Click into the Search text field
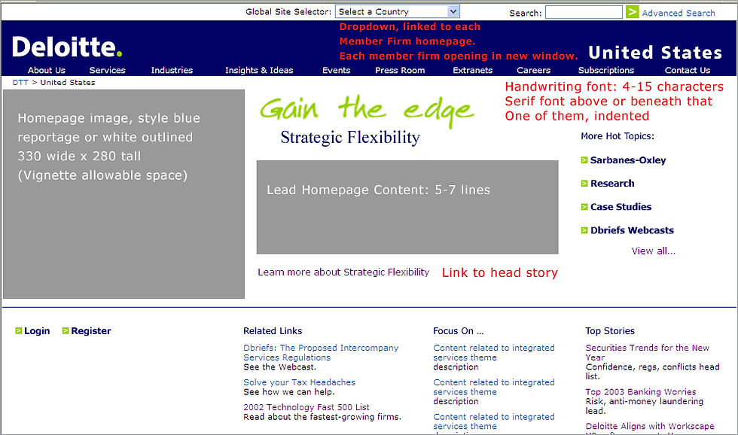The height and width of the screenshot is (435, 738). coord(584,12)
